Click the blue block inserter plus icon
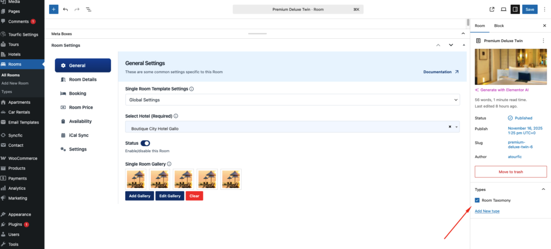Viewport: 551px width, 249px height. (54, 9)
